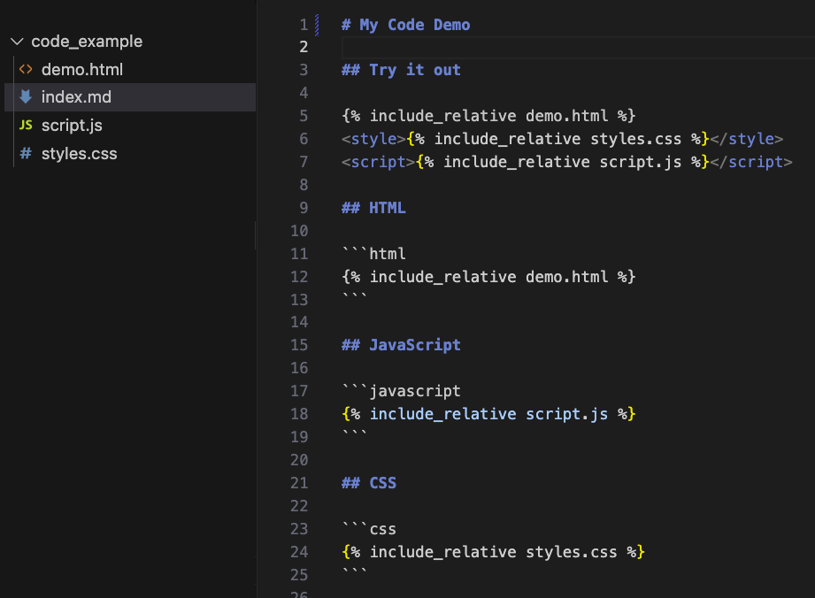This screenshot has width=815, height=598.
Task: Click the Markdown icon beside index.md
Action: click(x=26, y=97)
